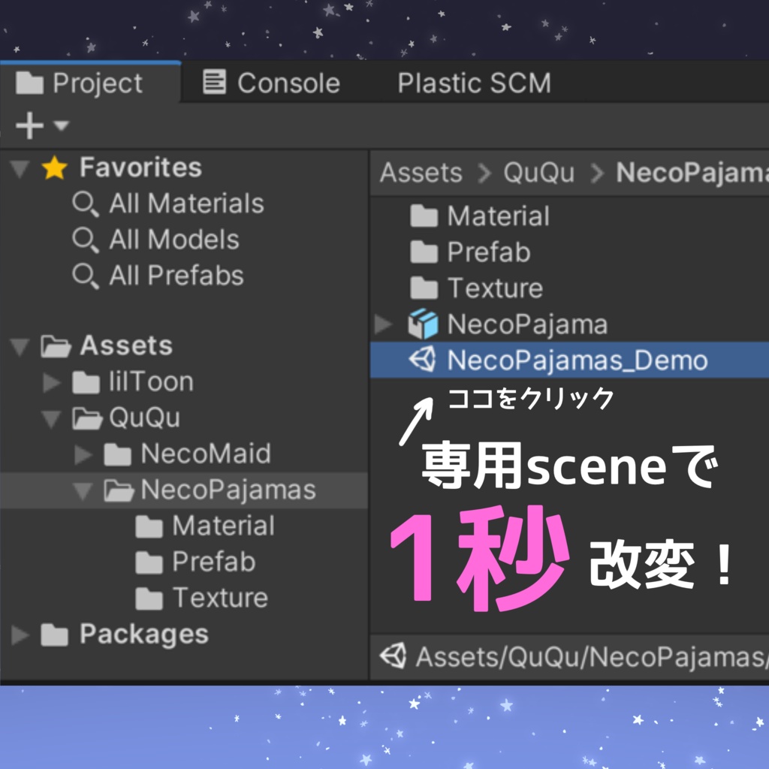Open the All Materials saved search
Image resolution: width=769 pixels, height=769 pixels.
pyautogui.click(x=168, y=204)
